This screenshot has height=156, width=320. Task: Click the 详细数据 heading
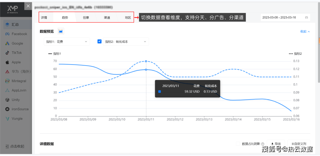(x=47, y=144)
